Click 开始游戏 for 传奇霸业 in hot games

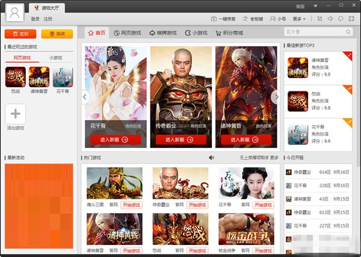coord(197,205)
